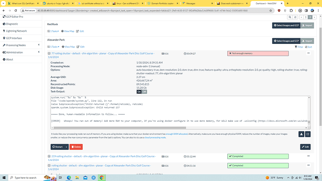This screenshot has height=181, width=322.
Task: Expand Red Rock 1 Tasks dropdown
Action: [53, 31]
